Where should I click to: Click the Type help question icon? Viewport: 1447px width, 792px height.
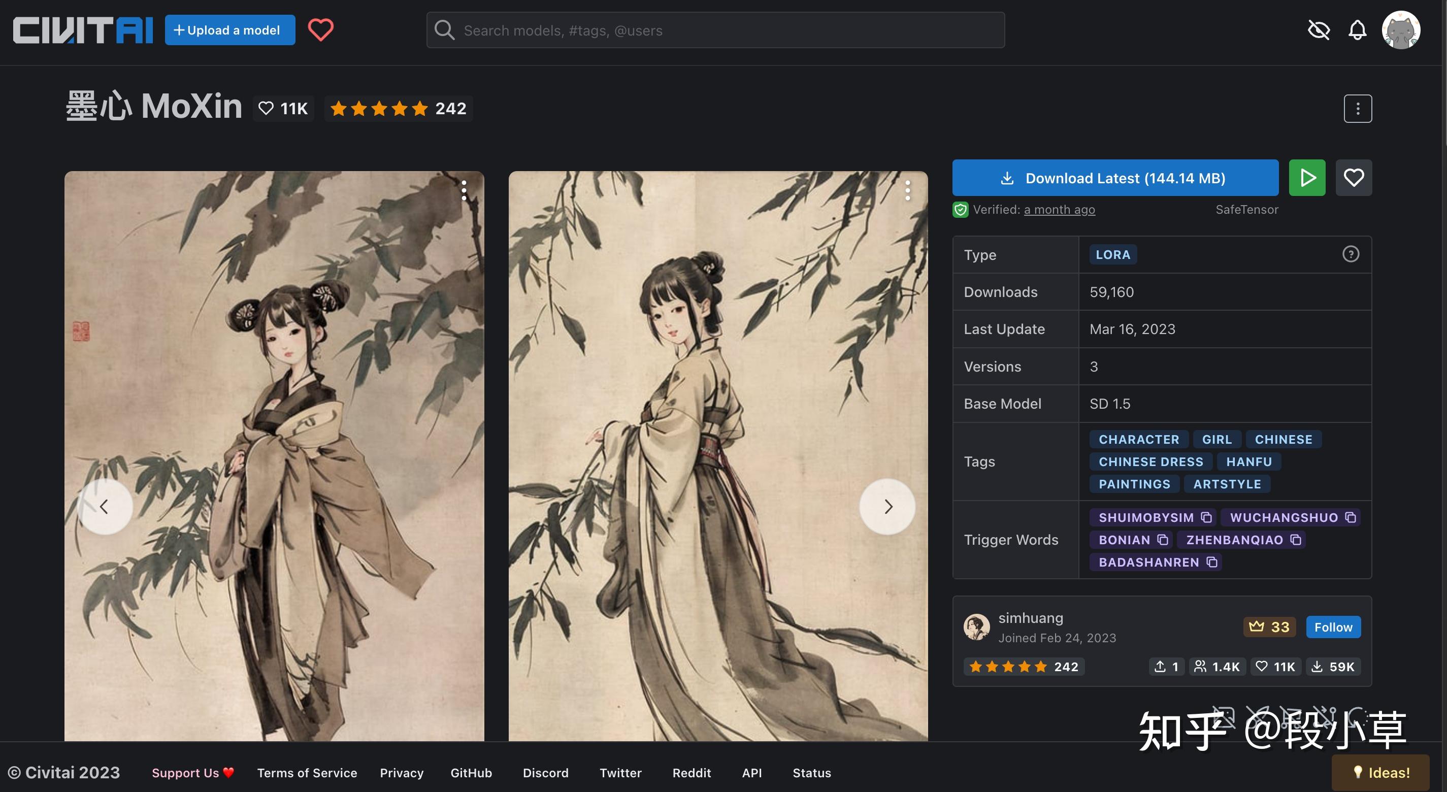tap(1351, 254)
